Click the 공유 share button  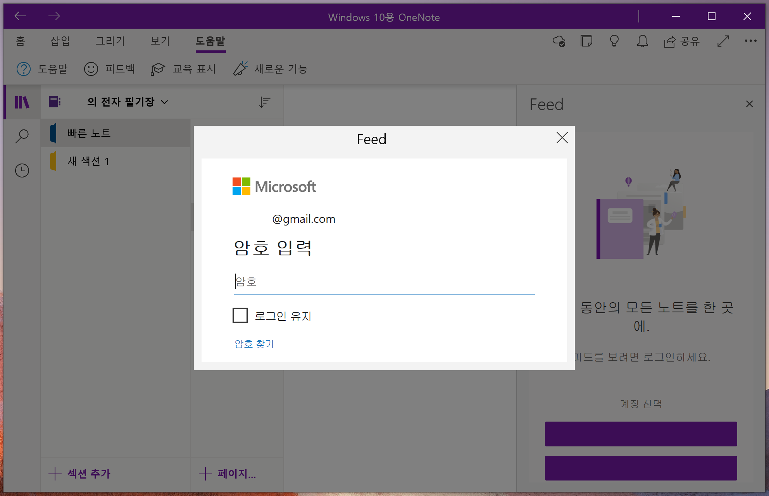point(682,41)
